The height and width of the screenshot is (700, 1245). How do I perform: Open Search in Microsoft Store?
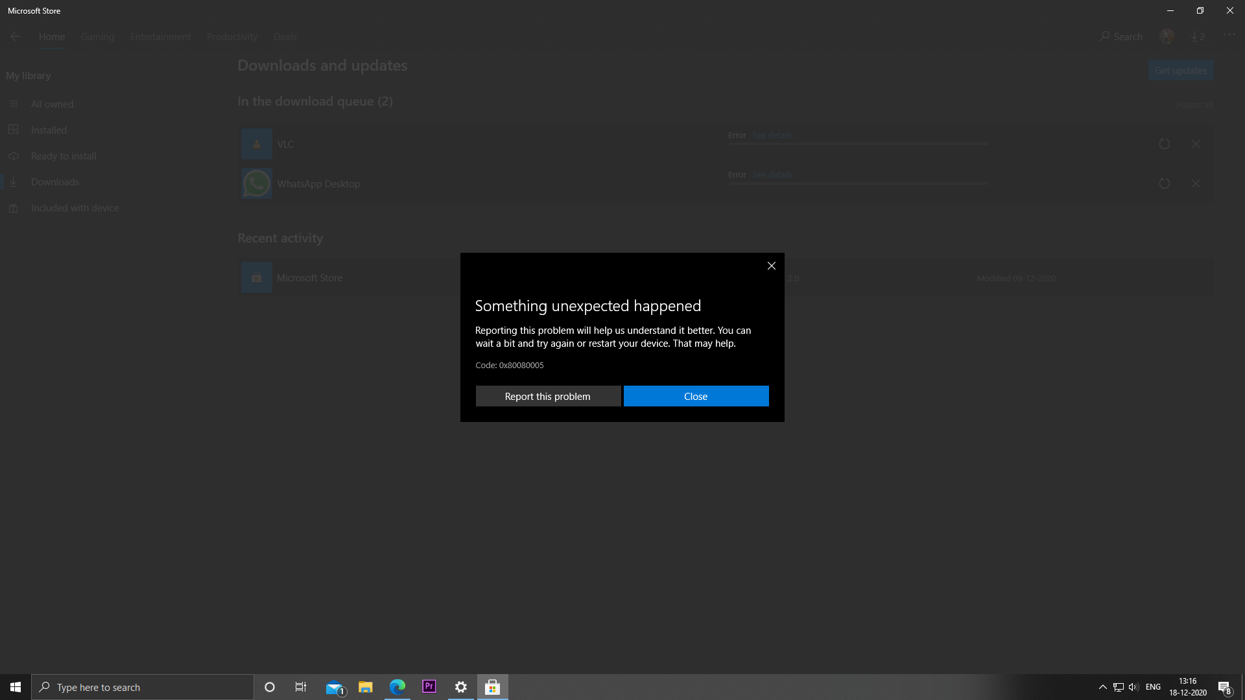pyautogui.click(x=1121, y=36)
